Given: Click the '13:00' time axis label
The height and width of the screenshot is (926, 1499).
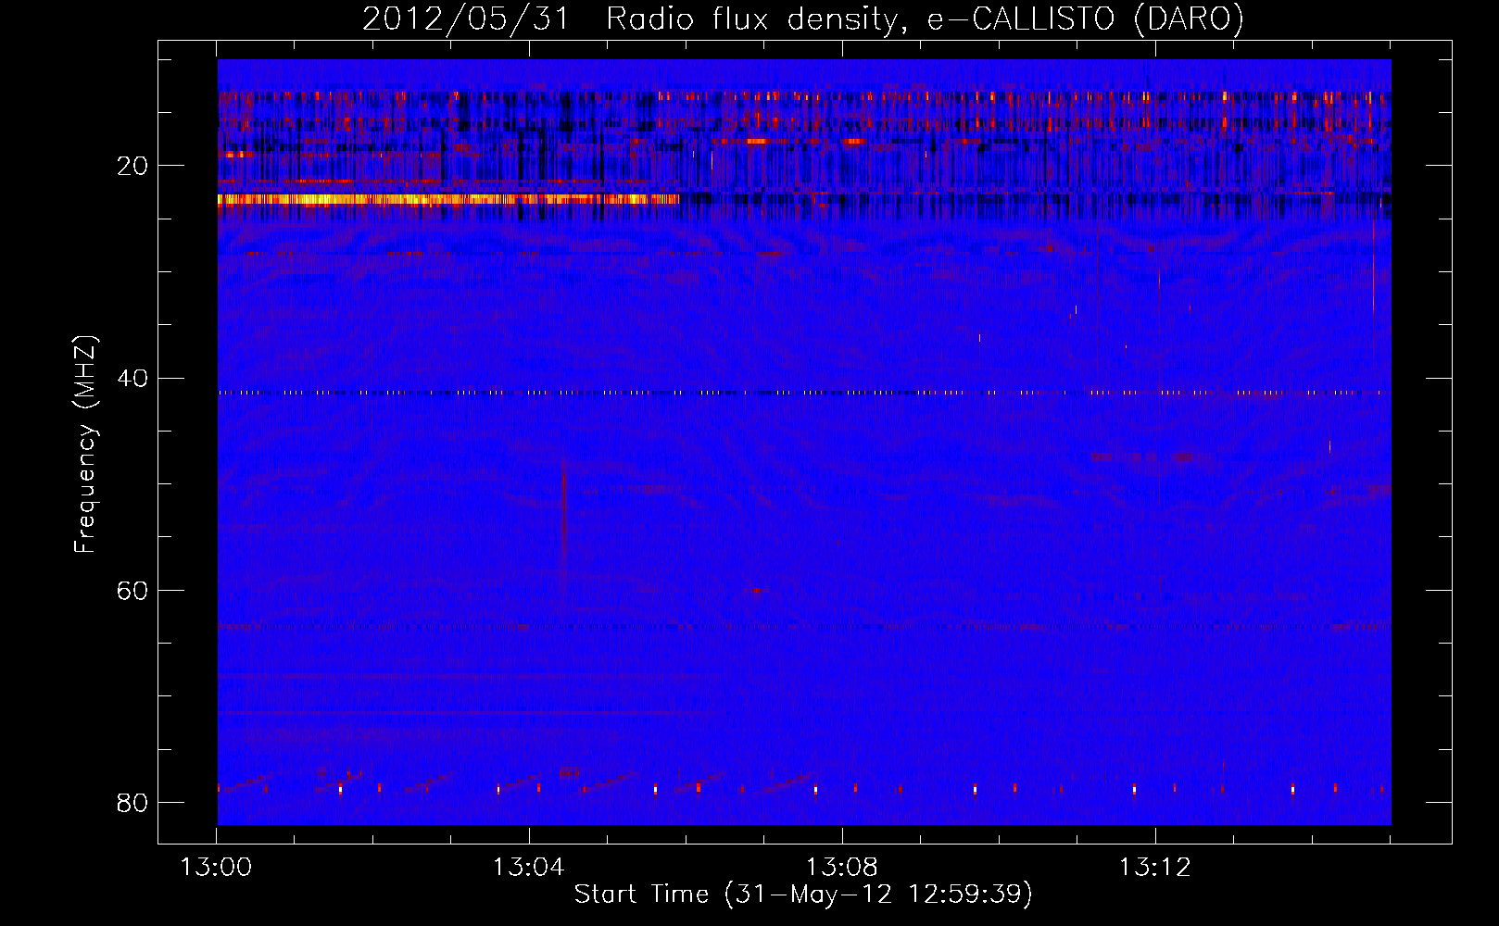Looking at the screenshot, I should pos(216,868).
